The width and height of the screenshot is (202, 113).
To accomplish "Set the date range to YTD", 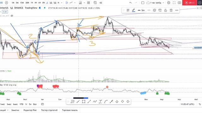I will click(x=21, y=104).
